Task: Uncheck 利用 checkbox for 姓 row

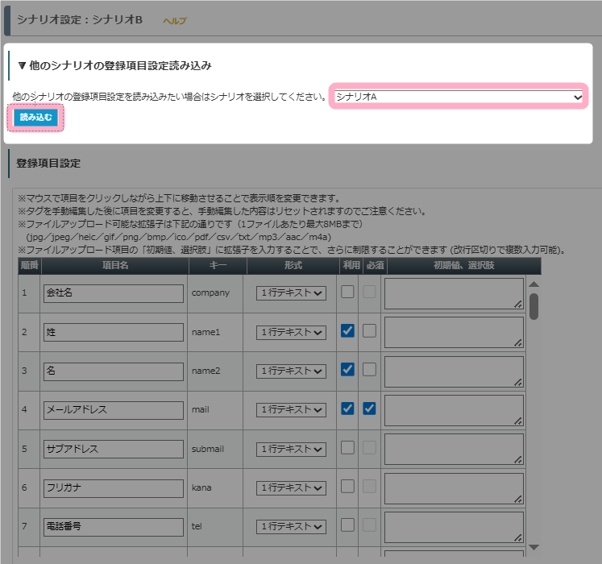Action: (347, 330)
